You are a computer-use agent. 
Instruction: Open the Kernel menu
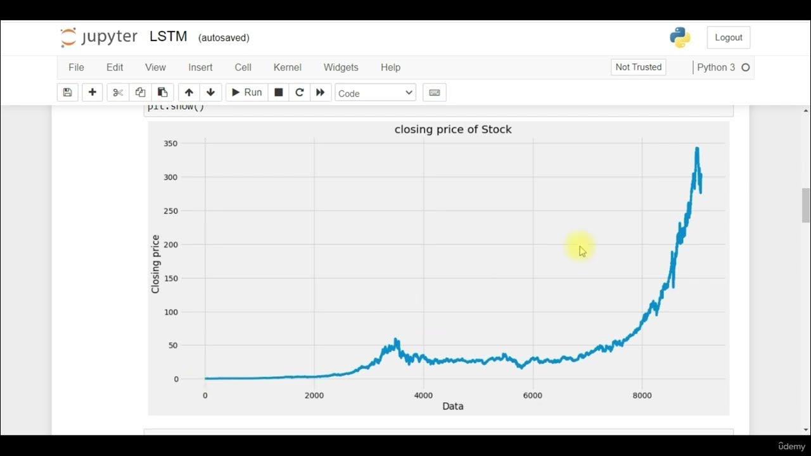287,67
